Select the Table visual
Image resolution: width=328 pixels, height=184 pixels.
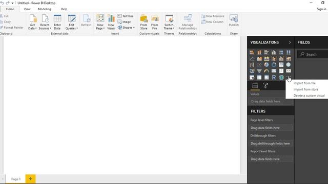pos(259,77)
